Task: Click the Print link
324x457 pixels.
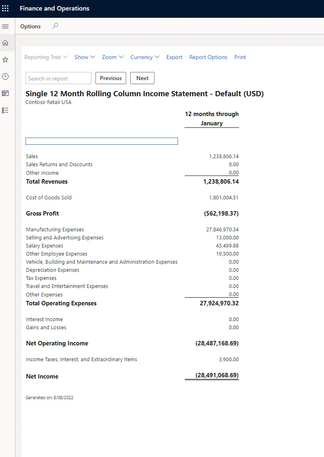Action: (240, 57)
